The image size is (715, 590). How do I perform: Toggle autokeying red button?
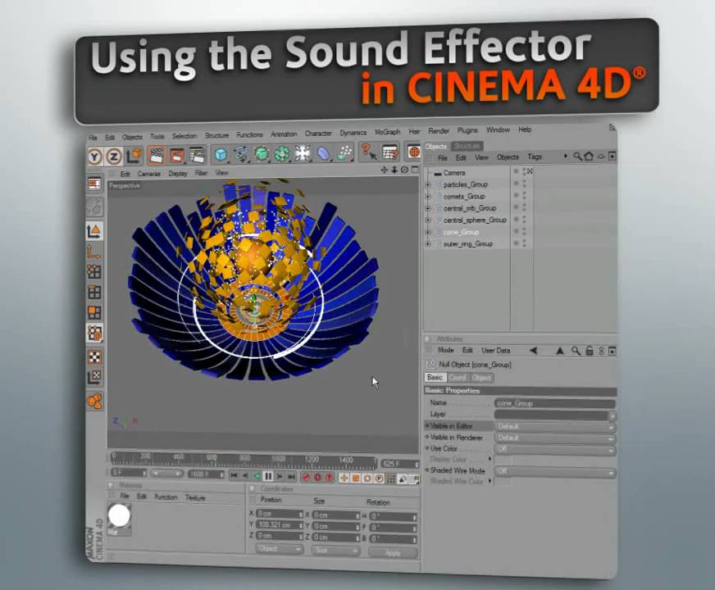pos(318,478)
